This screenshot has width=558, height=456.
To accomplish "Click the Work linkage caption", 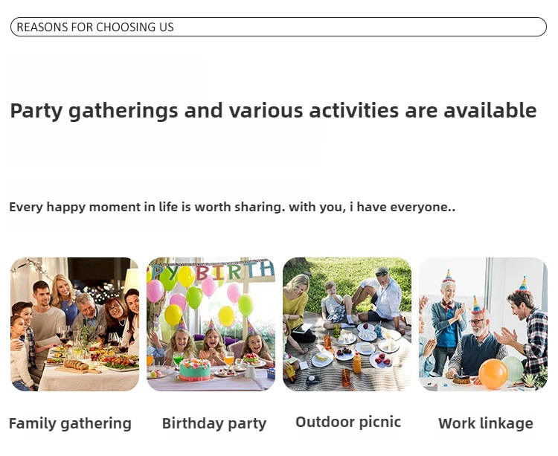I will click(485, 423).
